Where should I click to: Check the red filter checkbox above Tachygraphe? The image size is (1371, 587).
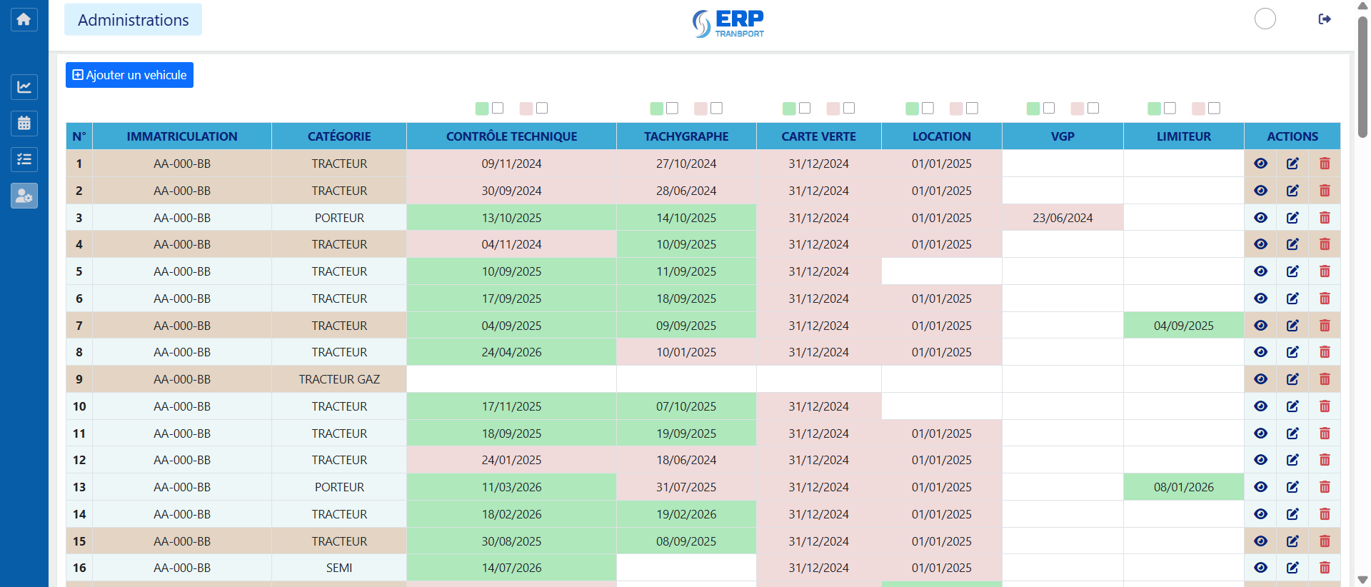[716, 108]
